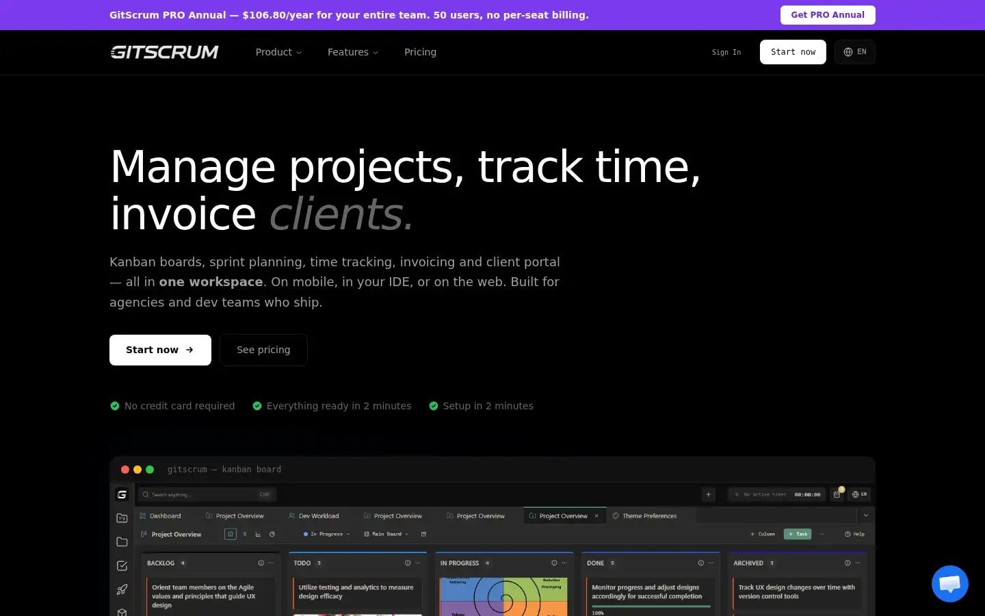Click the 'gitscrum — kanban board' window title

(224, 470)
